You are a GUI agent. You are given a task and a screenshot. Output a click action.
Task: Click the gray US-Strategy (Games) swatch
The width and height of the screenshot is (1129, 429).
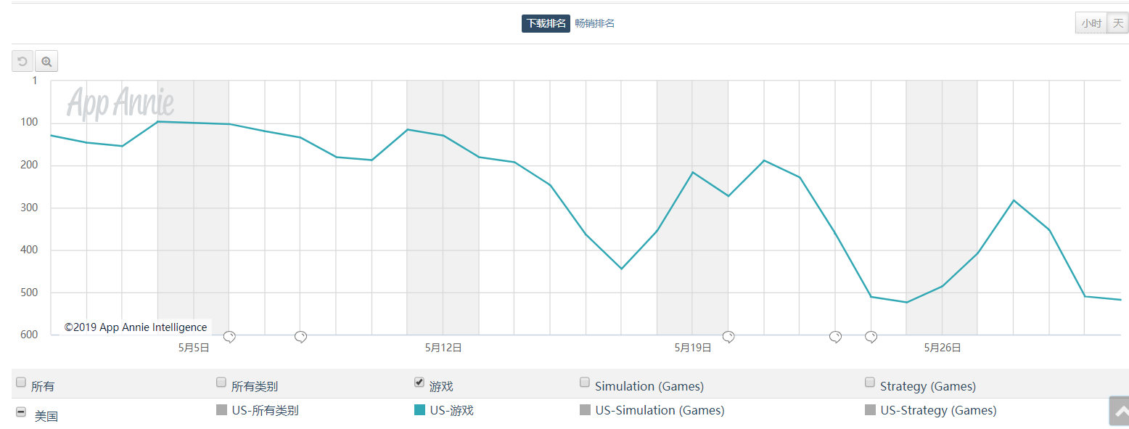click(870, 410)
